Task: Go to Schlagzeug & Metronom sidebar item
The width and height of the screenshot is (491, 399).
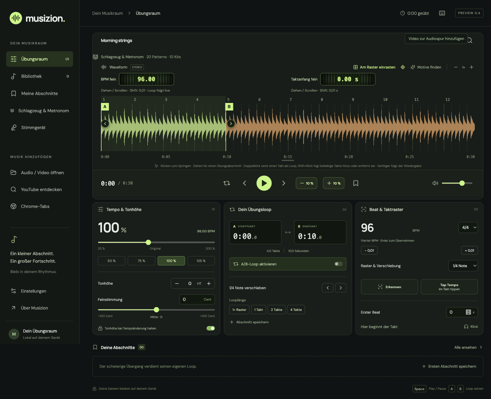Action: (40, 111)
